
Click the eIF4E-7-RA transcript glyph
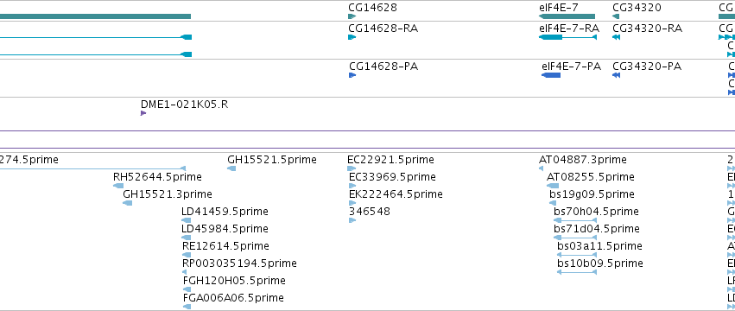point(567,37)
